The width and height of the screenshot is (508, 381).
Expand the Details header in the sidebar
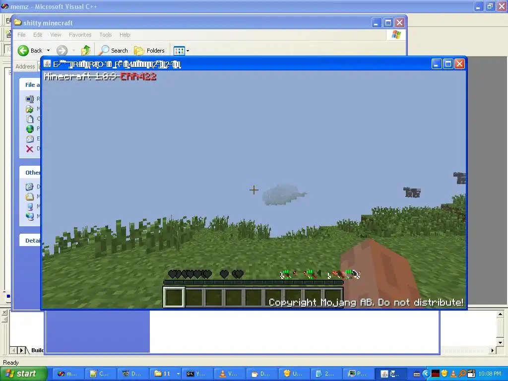pyautogui.click(x=30, y=241)
